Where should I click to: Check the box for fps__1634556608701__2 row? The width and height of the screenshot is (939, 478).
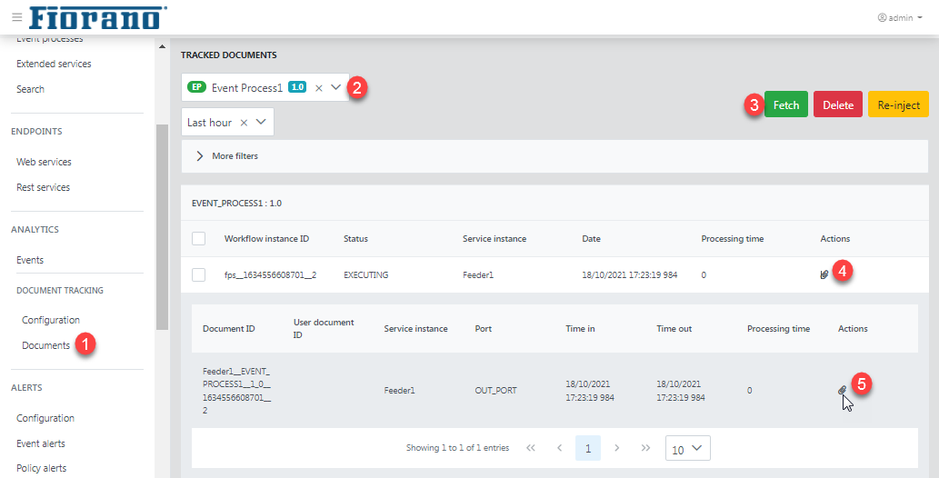click(199, 275)
